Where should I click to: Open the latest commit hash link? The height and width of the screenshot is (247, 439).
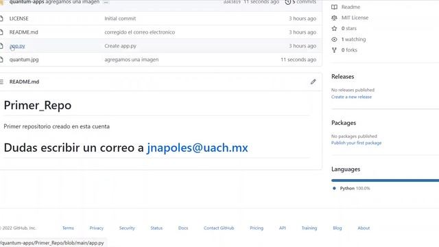coord(232,2)
